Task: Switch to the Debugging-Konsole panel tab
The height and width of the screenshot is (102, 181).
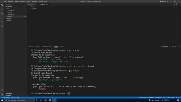Action: (47, 46)
